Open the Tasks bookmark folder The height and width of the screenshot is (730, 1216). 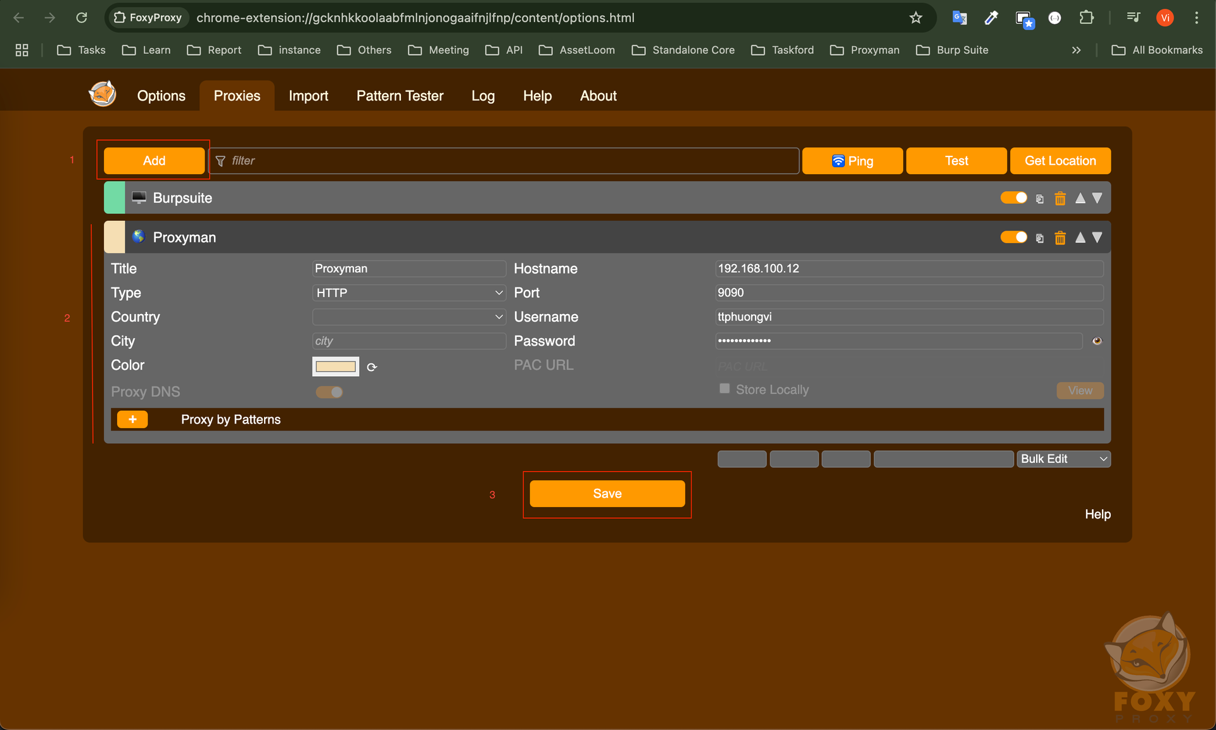click(81, 50)
